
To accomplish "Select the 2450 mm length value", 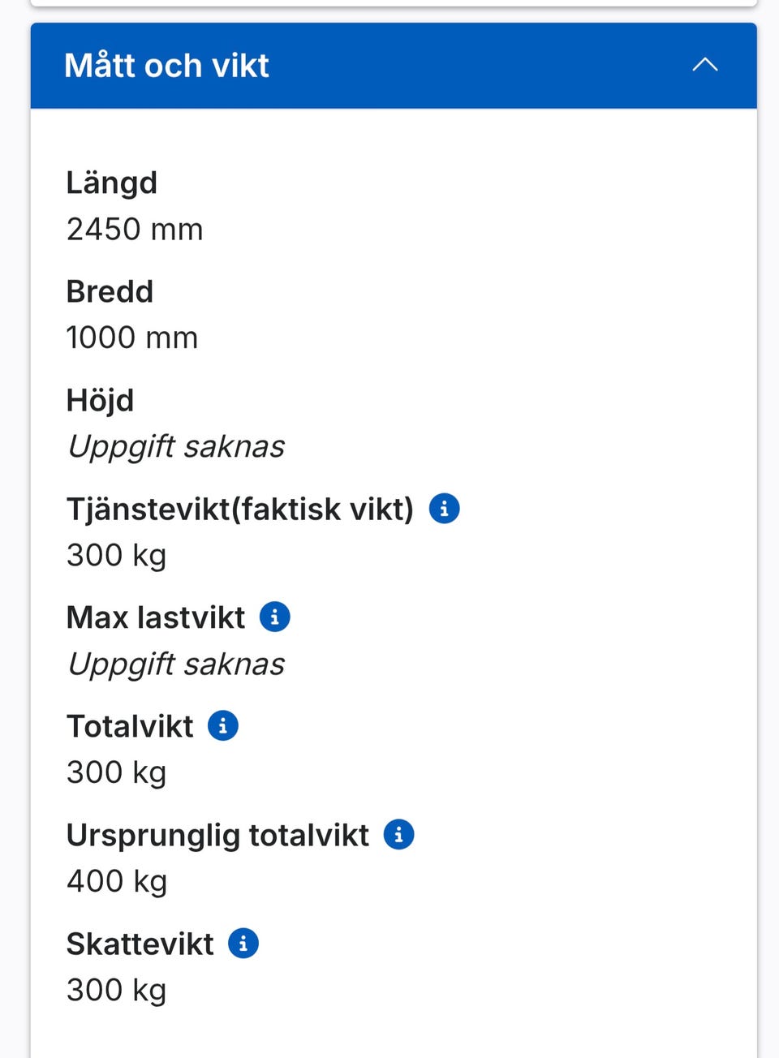I will pyautogui.click(x=135, y=230).
